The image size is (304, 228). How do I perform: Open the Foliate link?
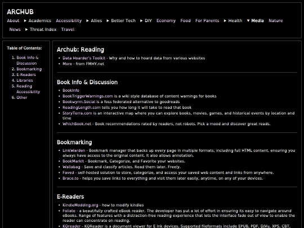pyautogui.click(x=69, y=211)
